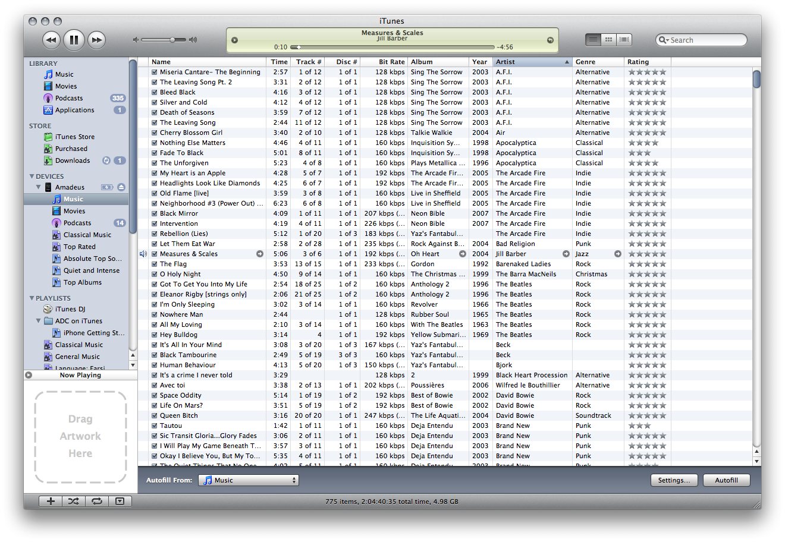
Task: Select Top Rated playlist under Amadeus
Action: [x=79, y=247]
